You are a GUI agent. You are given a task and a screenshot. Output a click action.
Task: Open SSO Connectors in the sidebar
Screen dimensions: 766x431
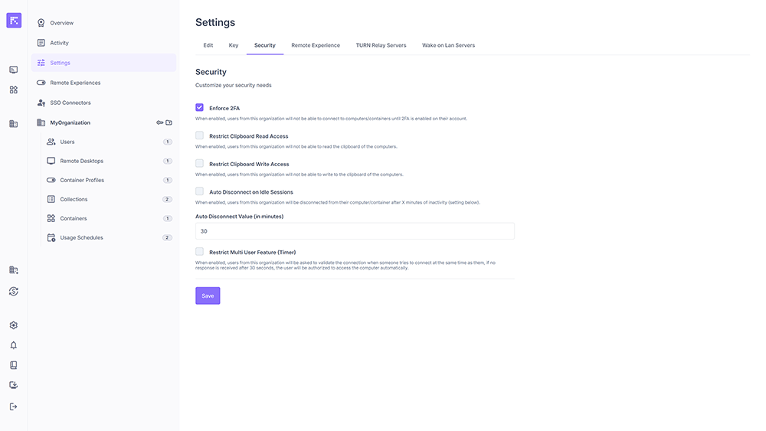pyautogui.click(x=70, y=103)
